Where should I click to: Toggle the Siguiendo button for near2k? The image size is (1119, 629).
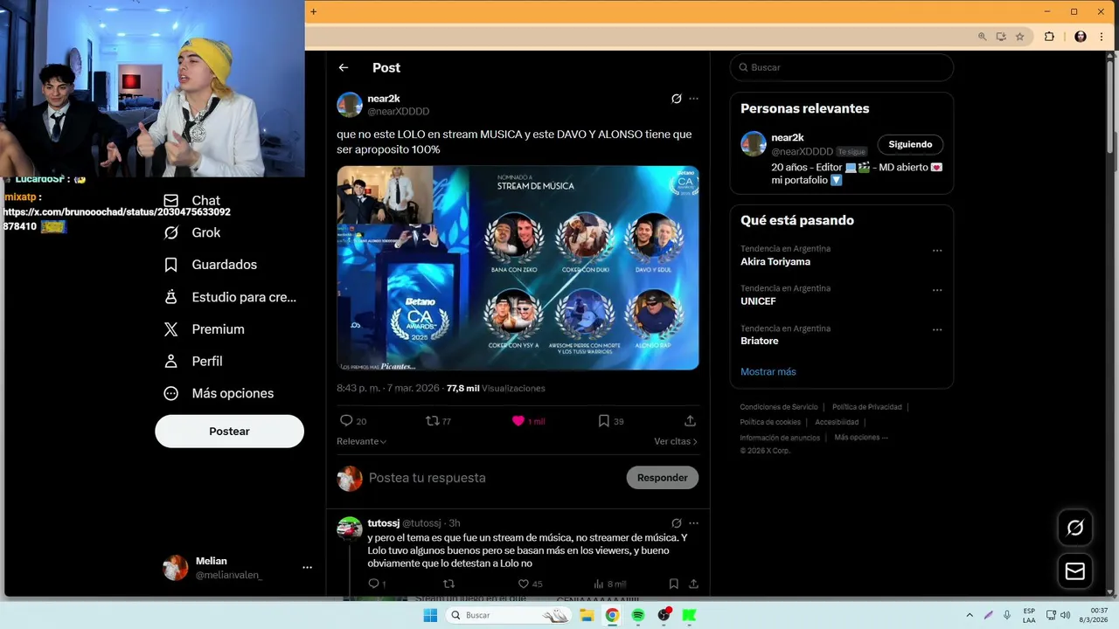pyautogui.click(x=910, y=144)
